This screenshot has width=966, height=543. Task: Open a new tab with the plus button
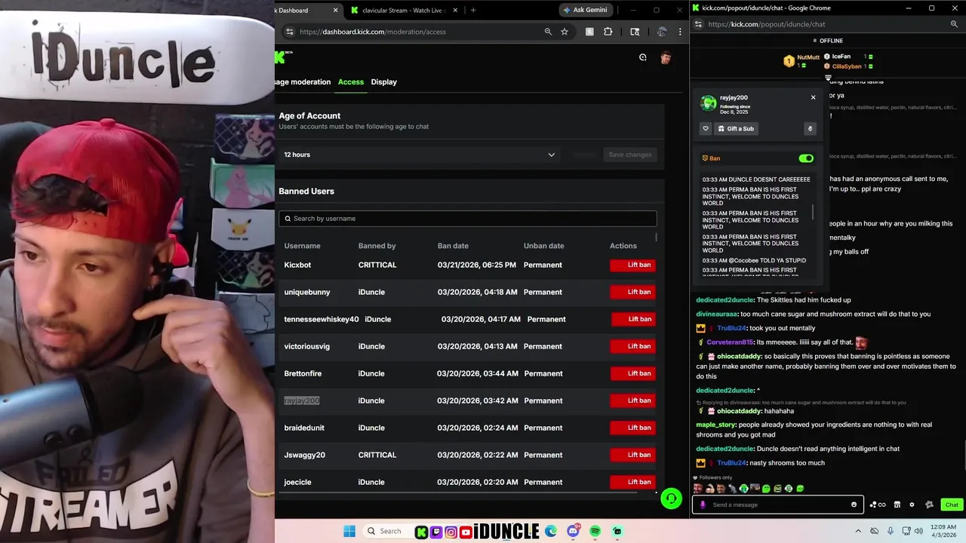tap(473, 10)
